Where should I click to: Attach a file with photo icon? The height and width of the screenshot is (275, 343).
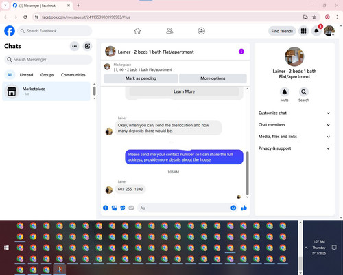[x=114, y=208]
